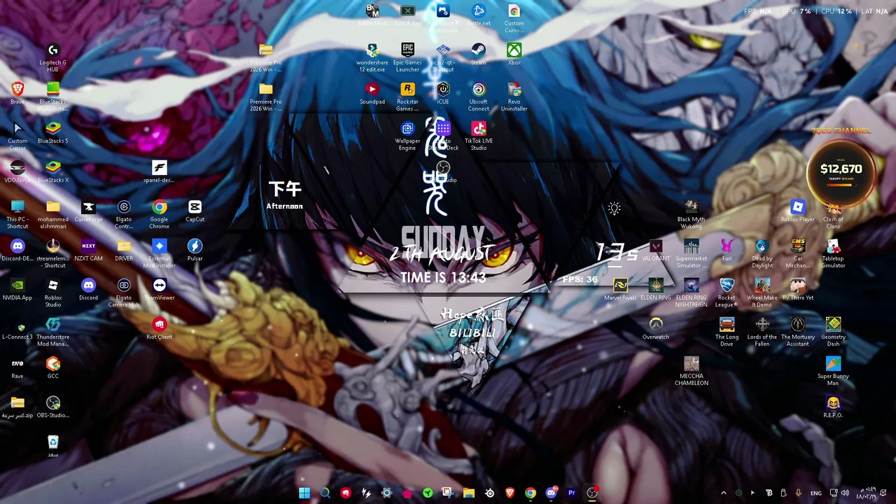Click the brightness sun icon widget
The image size is (896, 504).
coord(615,209)
